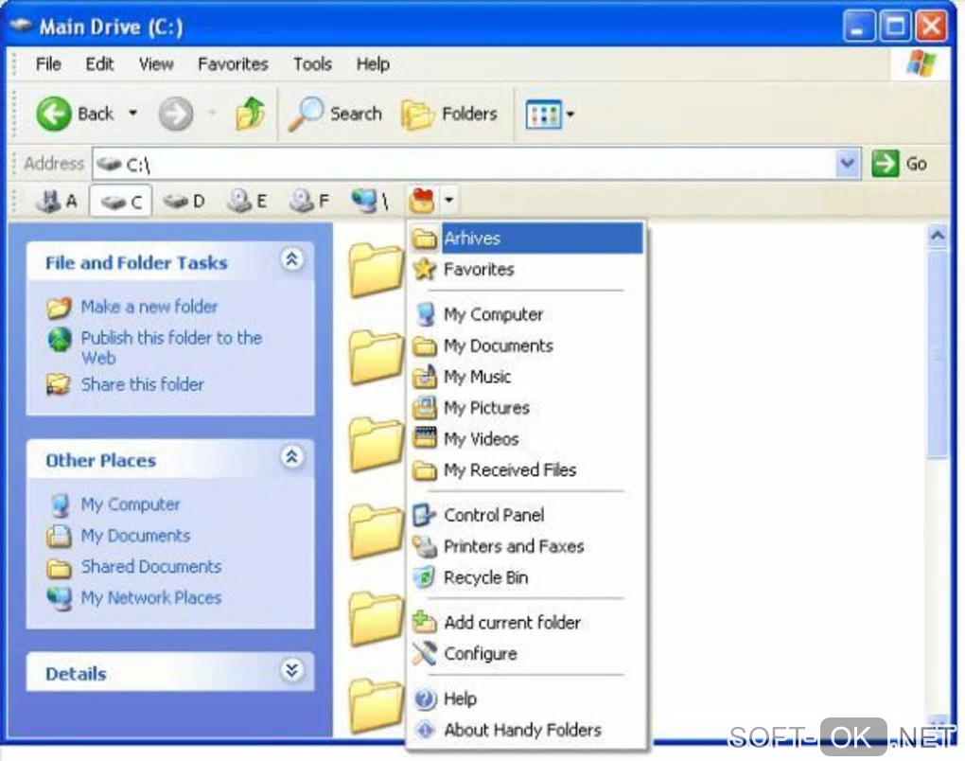This screenshot has width=965, height=761.
Task: Switch to drive D
Action: click(x=184, y=201)
